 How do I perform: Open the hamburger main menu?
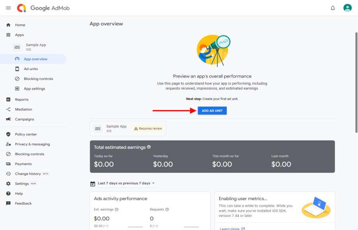(x=8, y=8)
